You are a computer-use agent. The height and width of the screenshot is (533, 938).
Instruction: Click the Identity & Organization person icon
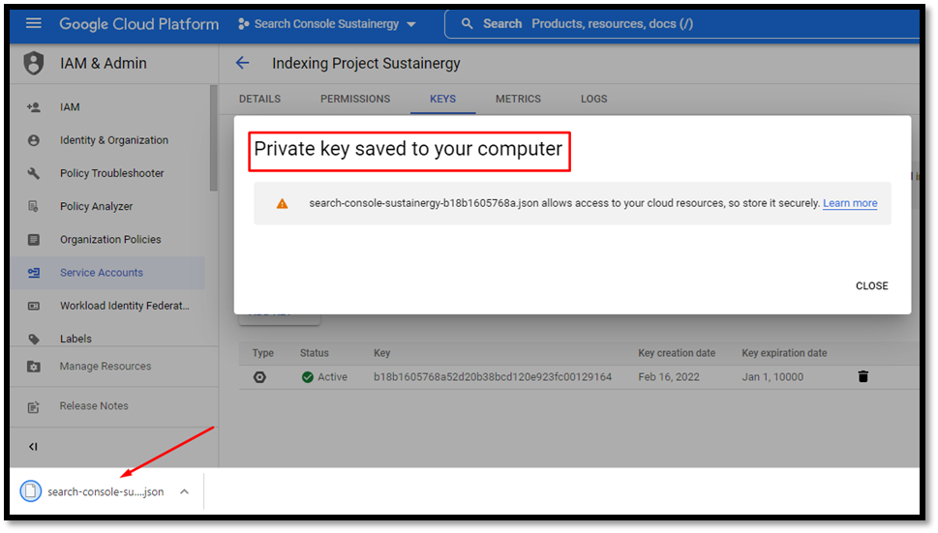coord(34,140)
